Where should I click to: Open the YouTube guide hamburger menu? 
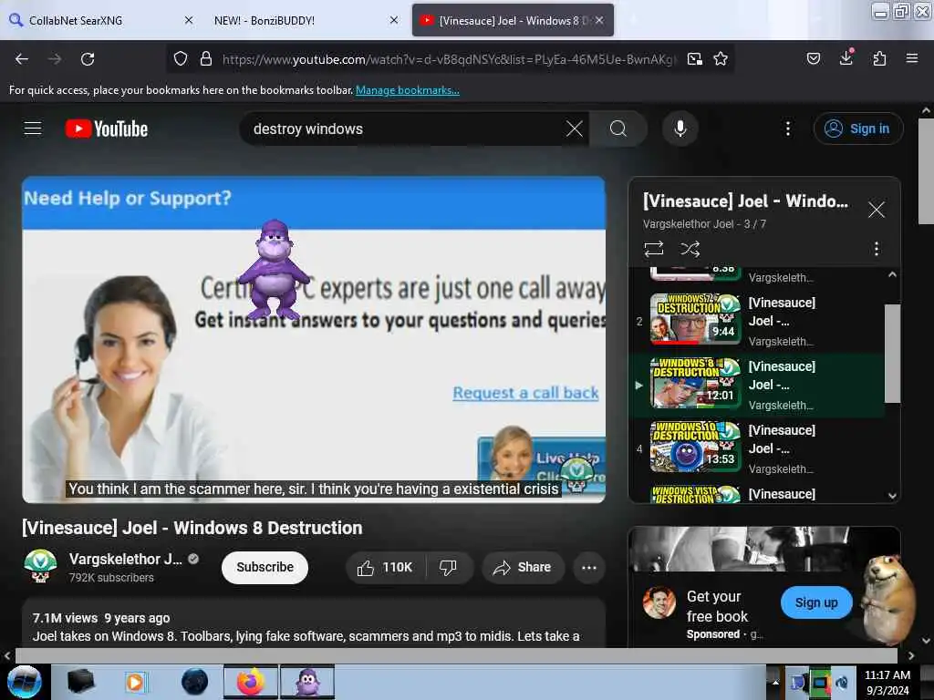click(33, 129)
